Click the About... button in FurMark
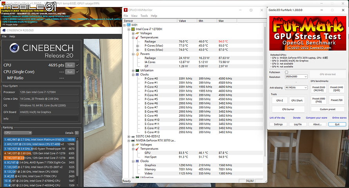 point(317,125)
